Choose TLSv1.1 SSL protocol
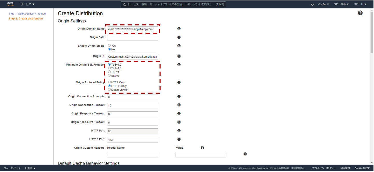374x172 pixels. (x=109, y=68)
